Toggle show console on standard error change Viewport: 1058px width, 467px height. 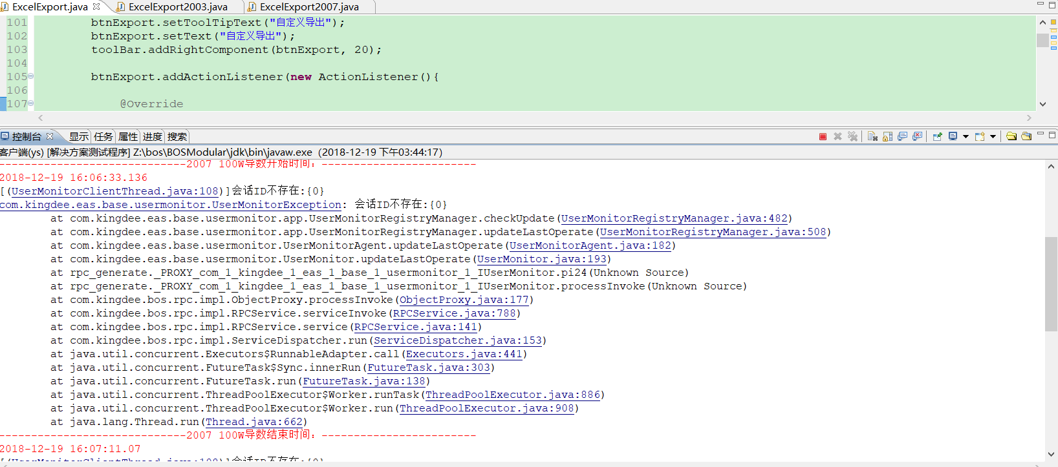tap(917, 136)
